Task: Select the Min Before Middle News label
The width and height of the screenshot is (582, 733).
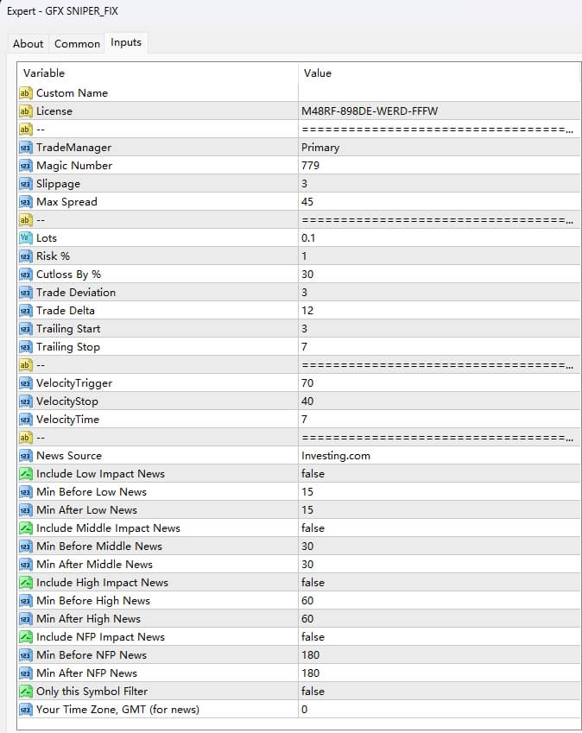Action: [x=99, y=546]
